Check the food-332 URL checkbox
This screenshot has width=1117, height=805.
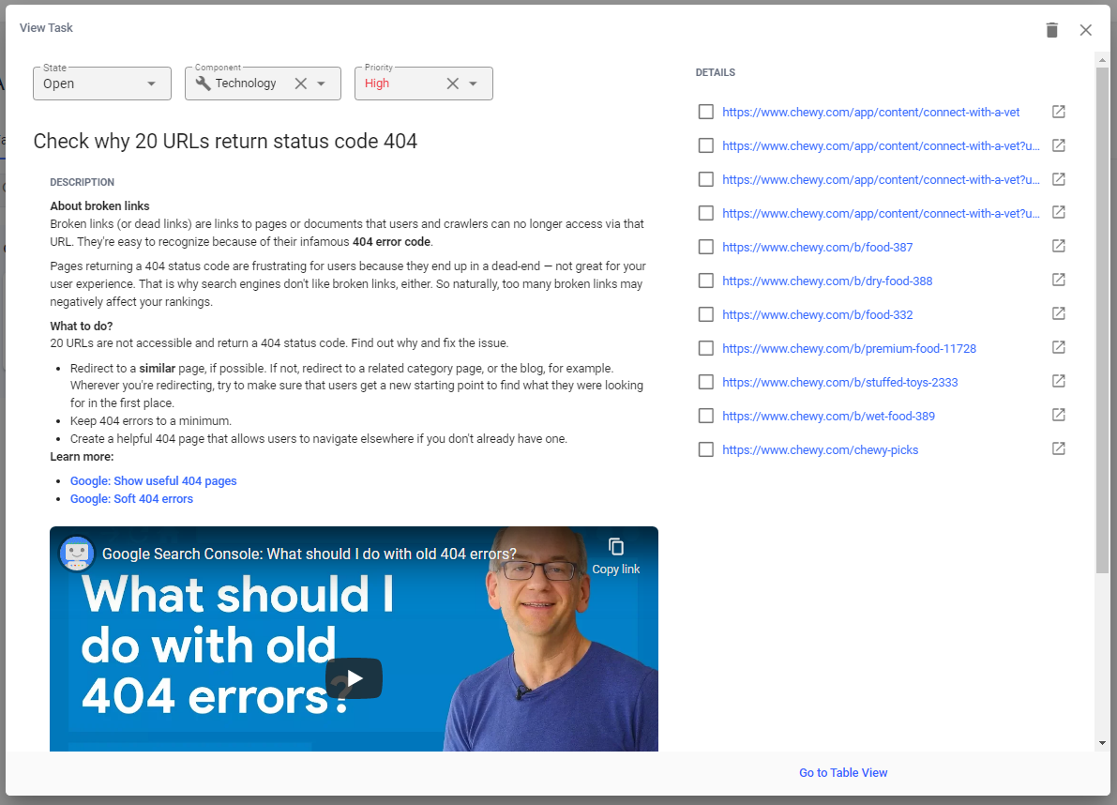point(706,315)
